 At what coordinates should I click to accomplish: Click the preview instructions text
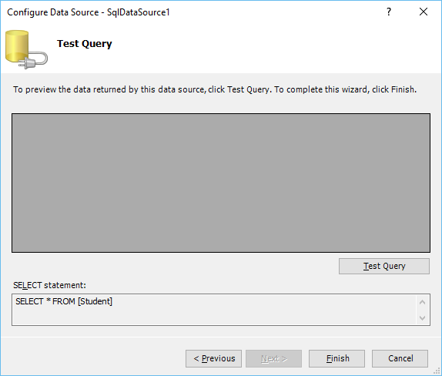tap(215, 89)
